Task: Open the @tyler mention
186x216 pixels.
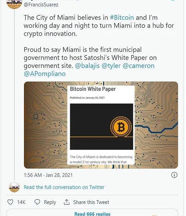Action: [111, 66]
